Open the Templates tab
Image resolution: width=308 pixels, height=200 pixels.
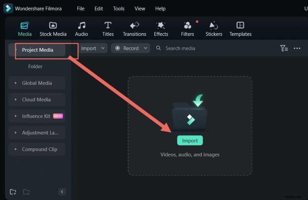point(240,29)
